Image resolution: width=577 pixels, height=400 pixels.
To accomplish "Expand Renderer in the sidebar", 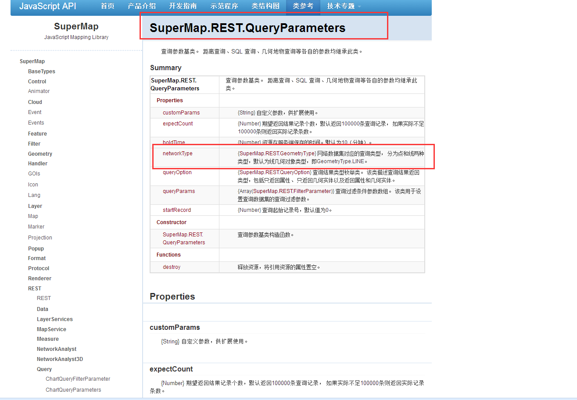I will click(39, 279).
